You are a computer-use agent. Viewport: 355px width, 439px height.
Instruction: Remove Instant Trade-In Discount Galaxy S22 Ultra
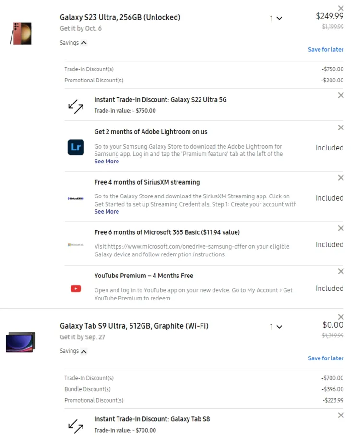coord(341,95)
